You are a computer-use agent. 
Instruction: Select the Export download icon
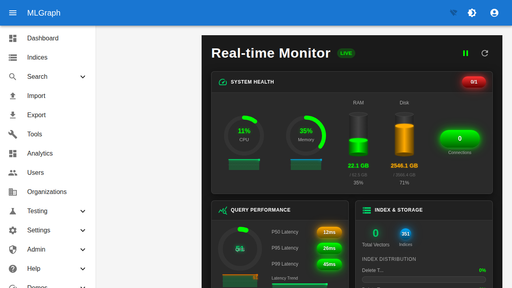pos(13,115)
